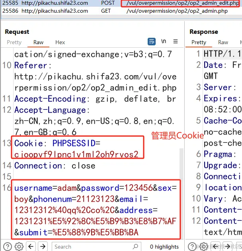Click the Pragma header in Response
The height and width of the screenshot is (251, 242).
(220, 154)
